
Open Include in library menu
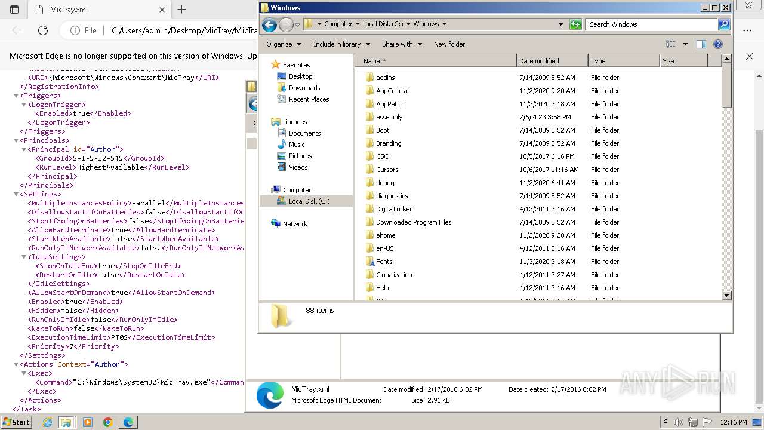pos(341,44)
